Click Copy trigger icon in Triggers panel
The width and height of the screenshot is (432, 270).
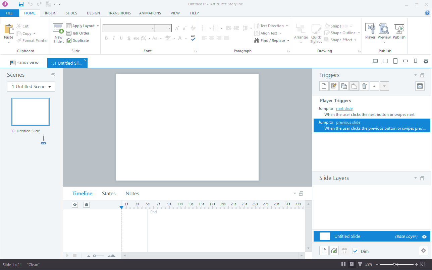344,86
